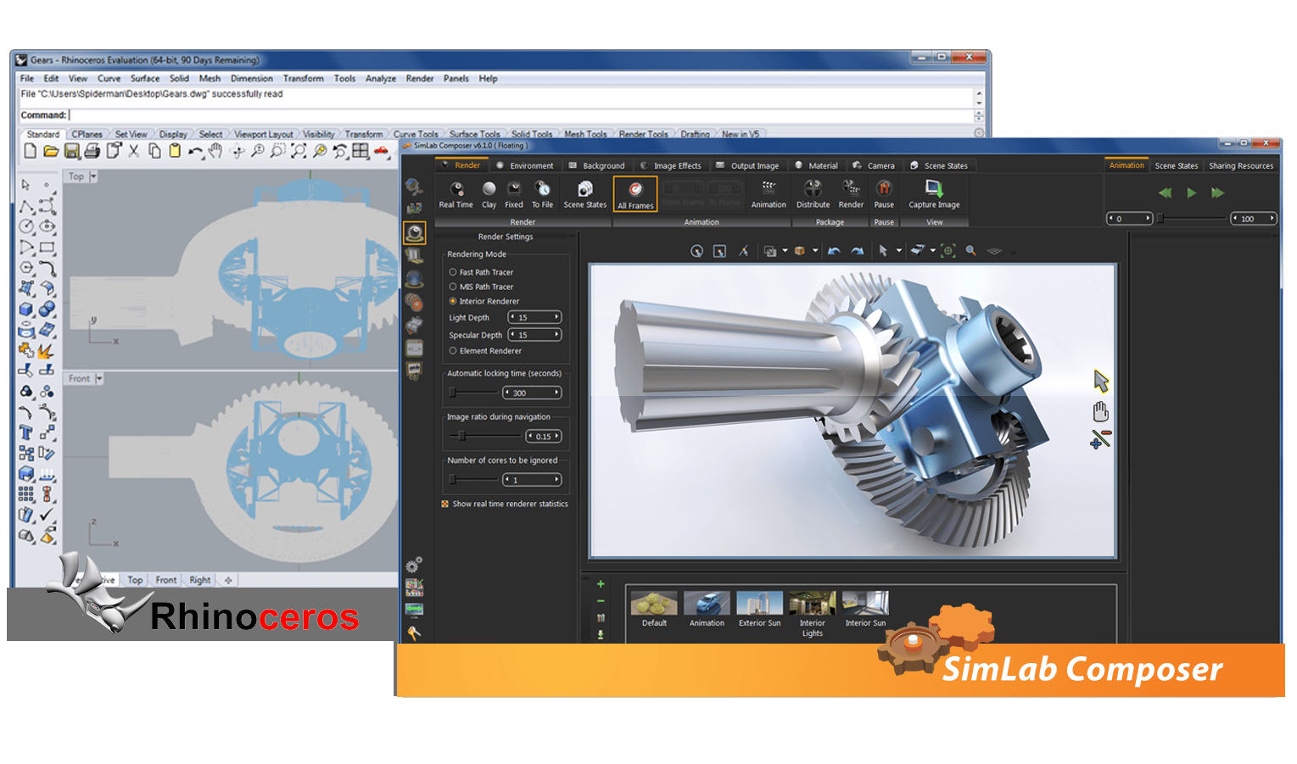Adjust the automatic locking time slider

(453, 393)
